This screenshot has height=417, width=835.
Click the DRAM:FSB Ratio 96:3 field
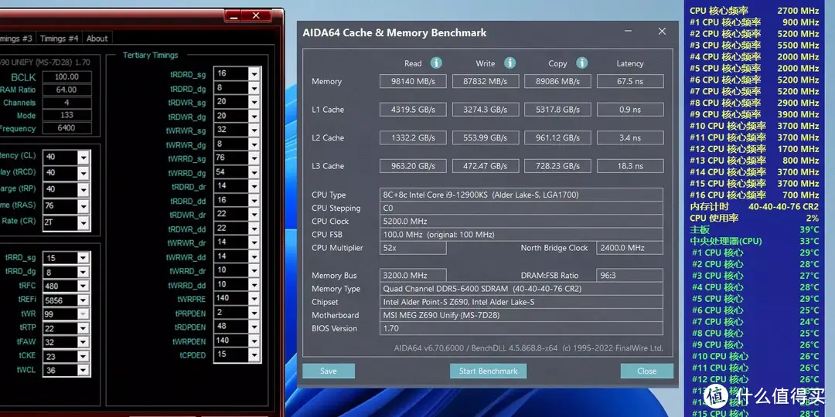tap(630, 276)
